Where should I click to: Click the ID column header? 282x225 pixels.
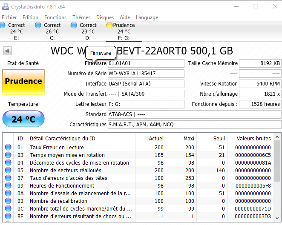tap(20, 139)
